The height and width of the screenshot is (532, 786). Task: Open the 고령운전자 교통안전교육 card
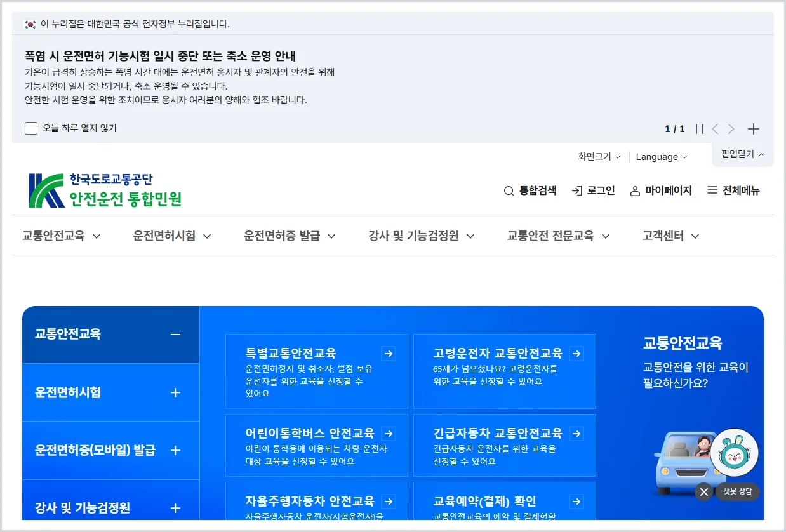[x=505, y=371]
